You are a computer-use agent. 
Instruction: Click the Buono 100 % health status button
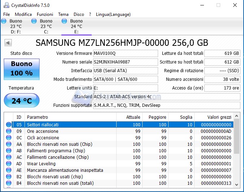(x=21, y=69)
